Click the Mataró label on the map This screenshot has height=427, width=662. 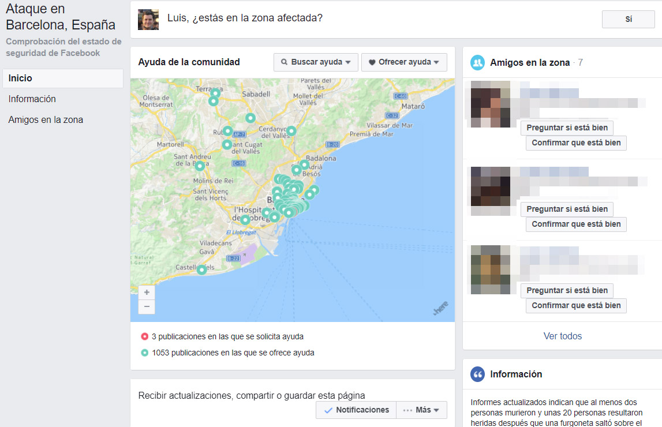[x=413, y=106]
